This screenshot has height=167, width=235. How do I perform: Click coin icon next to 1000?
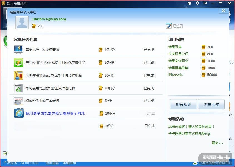point(203,61)
